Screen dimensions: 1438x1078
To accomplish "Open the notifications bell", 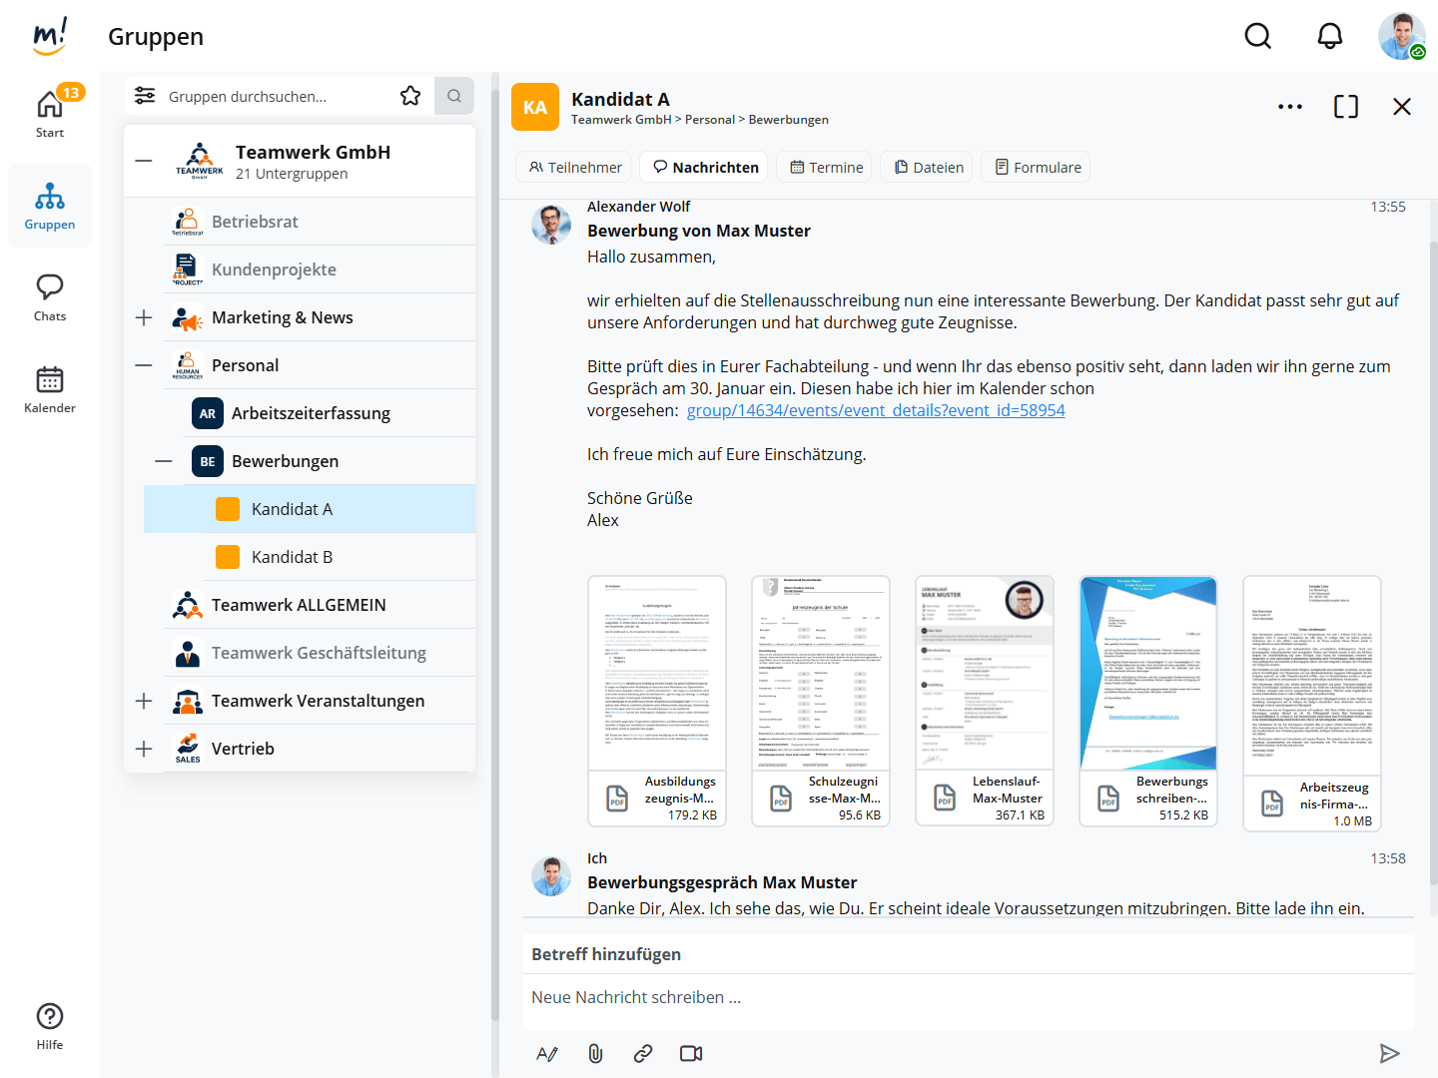I will pos(1329,36).
